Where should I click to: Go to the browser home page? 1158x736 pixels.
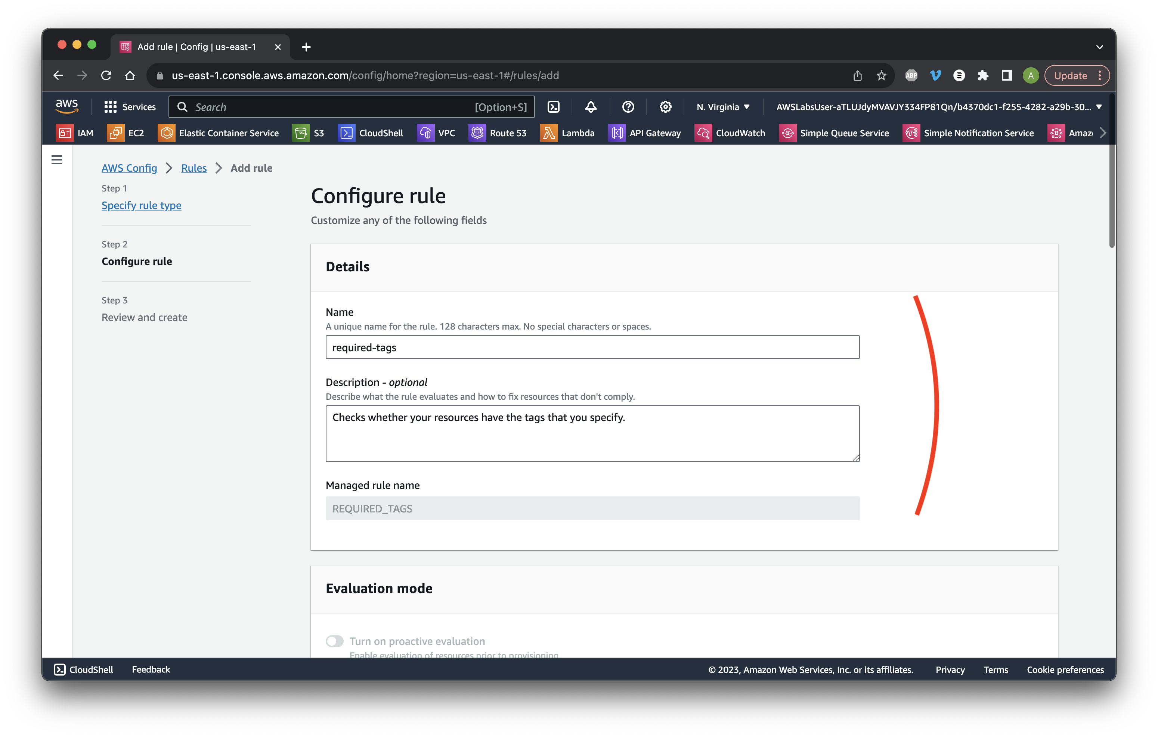point(130,75)
